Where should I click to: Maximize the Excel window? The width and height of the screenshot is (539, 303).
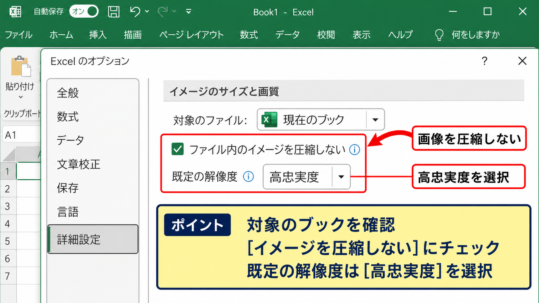click(487, 12)
